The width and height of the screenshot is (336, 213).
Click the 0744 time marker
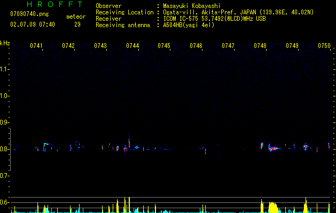pos(132,46)
